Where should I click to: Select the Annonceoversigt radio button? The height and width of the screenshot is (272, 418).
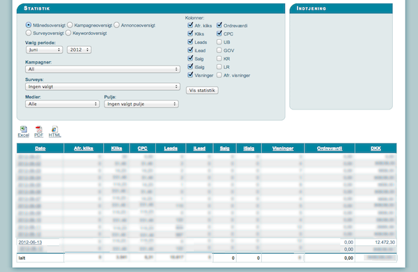click(x=116, y=25)
